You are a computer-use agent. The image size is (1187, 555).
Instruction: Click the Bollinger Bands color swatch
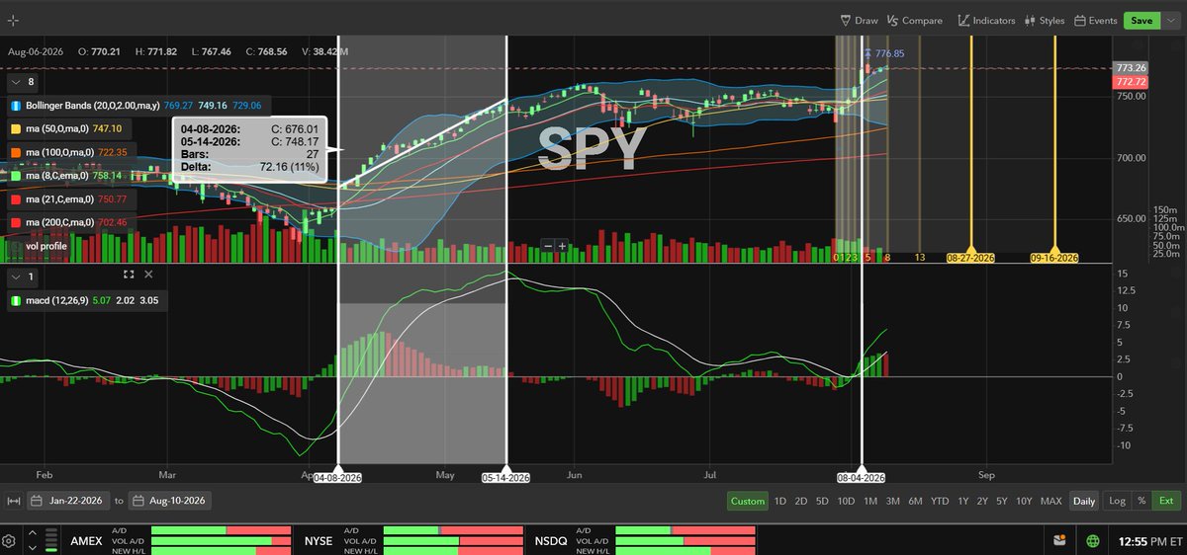click(16, 105)
